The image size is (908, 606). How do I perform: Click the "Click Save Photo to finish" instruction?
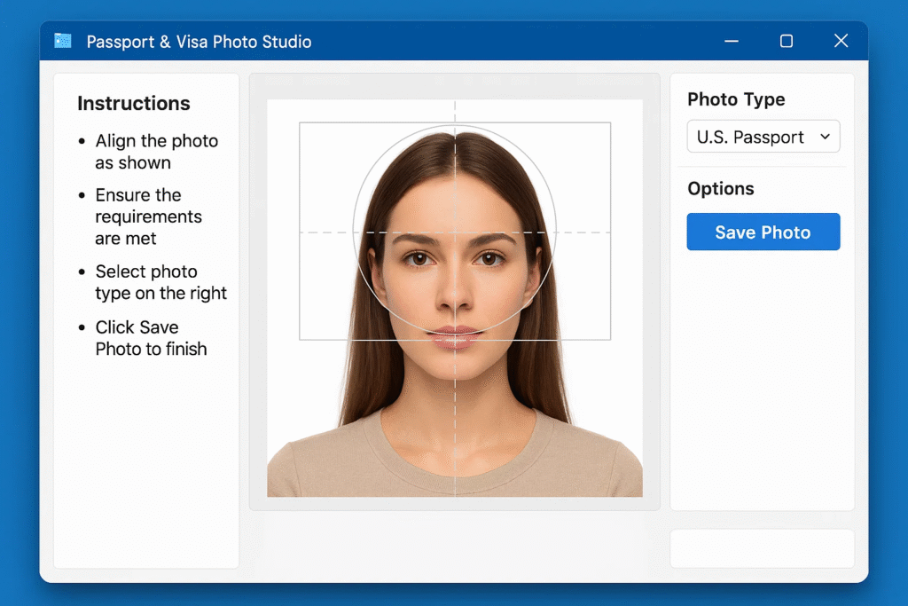pos(151,338)
